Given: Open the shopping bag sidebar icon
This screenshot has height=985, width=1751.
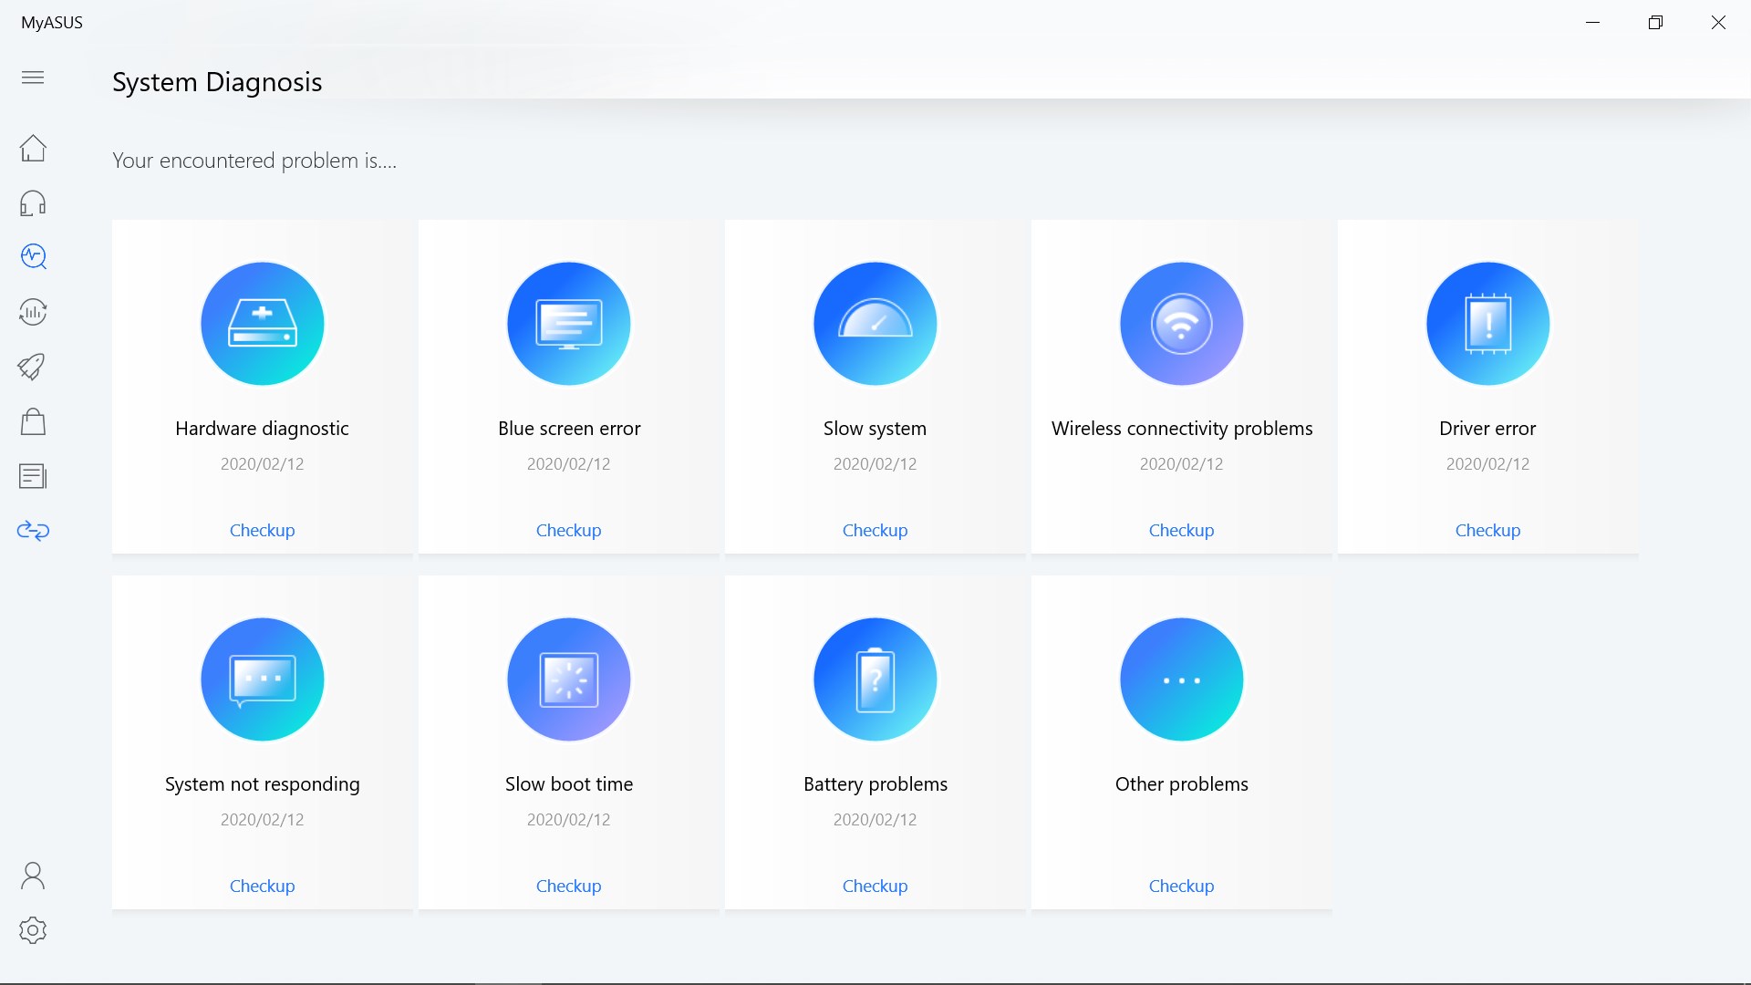Looking at the screenshot, I should pyautogui.click(x=33, y=421).
